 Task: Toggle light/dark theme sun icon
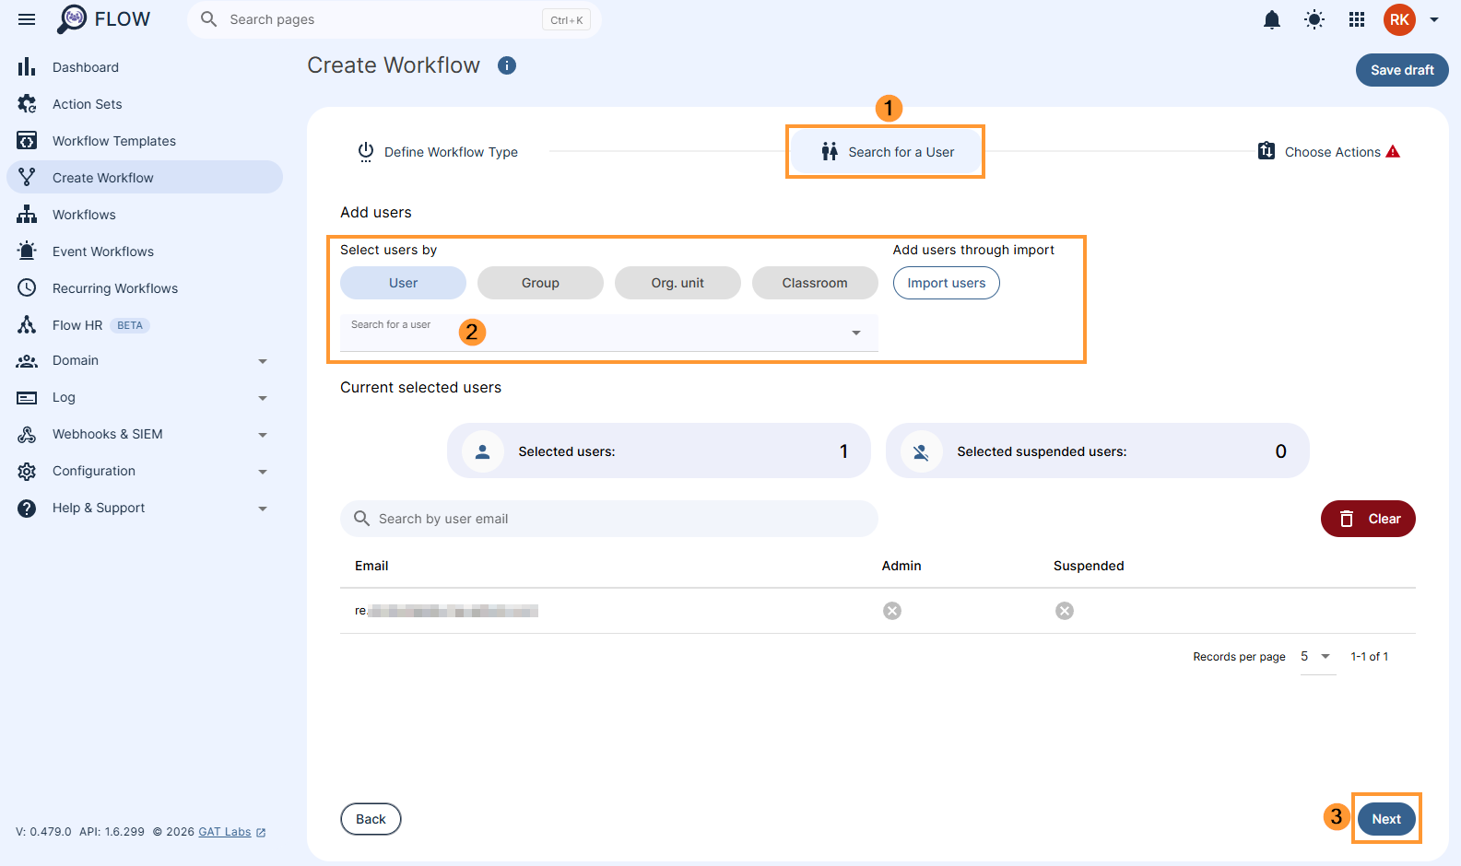1314,19
